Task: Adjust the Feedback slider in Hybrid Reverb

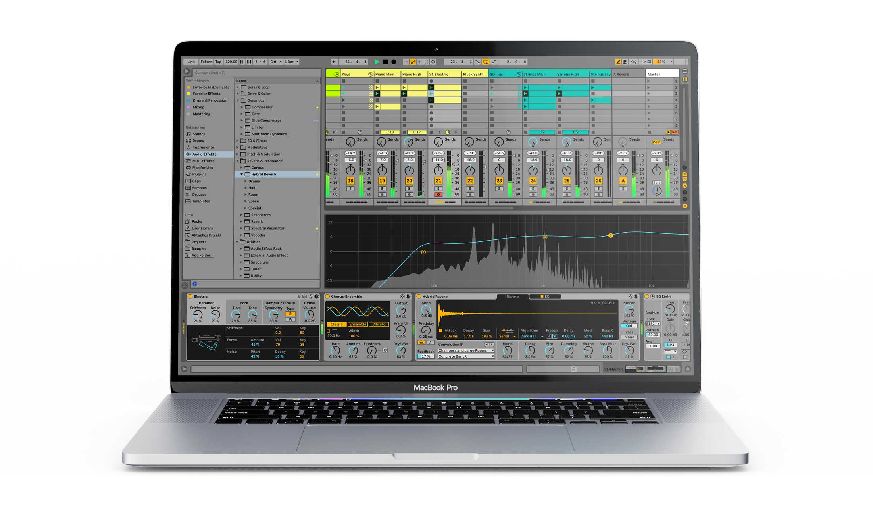Action: pos(426,356)
